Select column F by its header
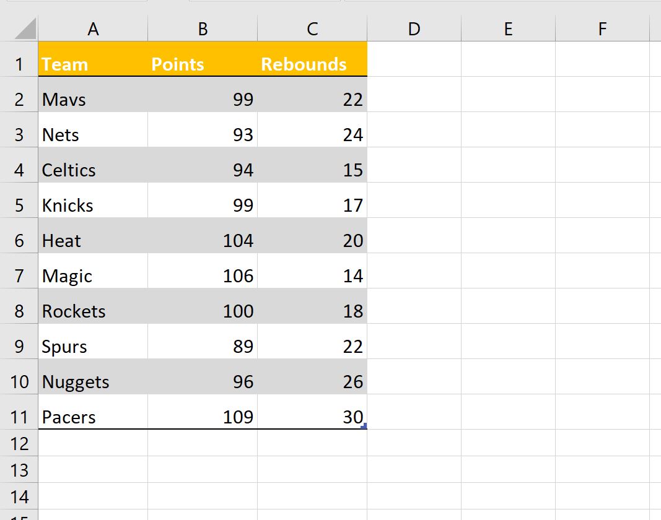The image size is (661, 520). [603, 28]
